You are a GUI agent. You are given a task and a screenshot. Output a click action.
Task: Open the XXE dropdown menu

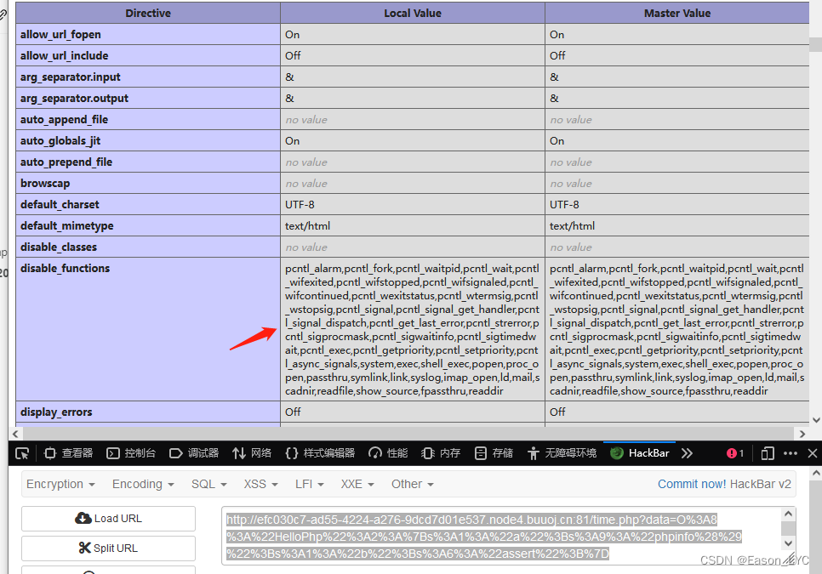click(x=357, y=484)
